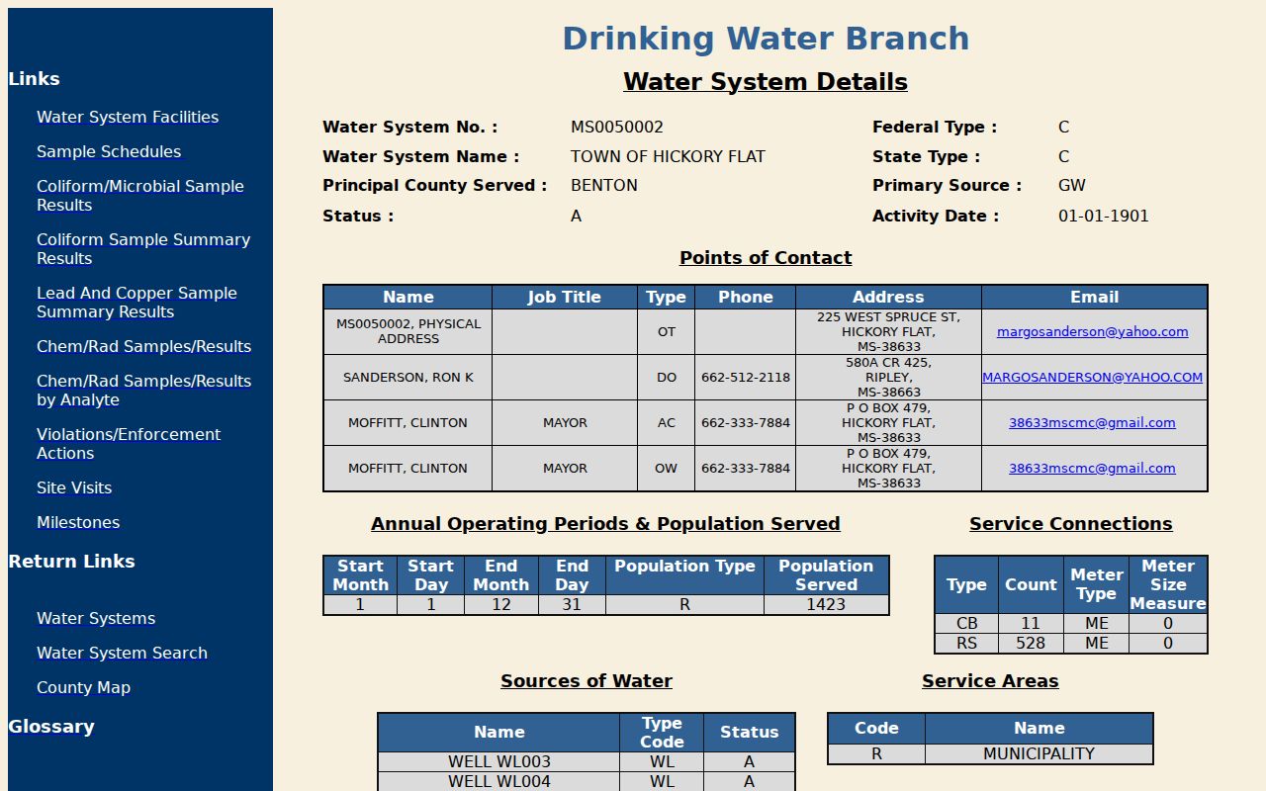Open Chem/Rad Samples/Results by Analyte
Viewport: 1266px width, 791px height.
[x=143, y=391]
